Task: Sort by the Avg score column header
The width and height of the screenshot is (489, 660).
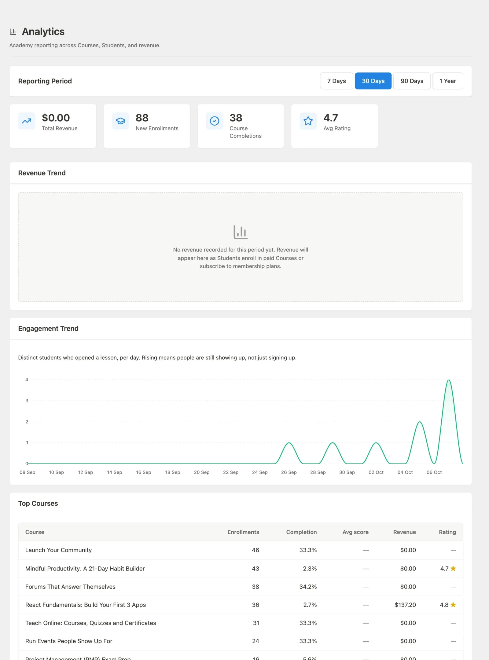Action: [x=355, y=532]
